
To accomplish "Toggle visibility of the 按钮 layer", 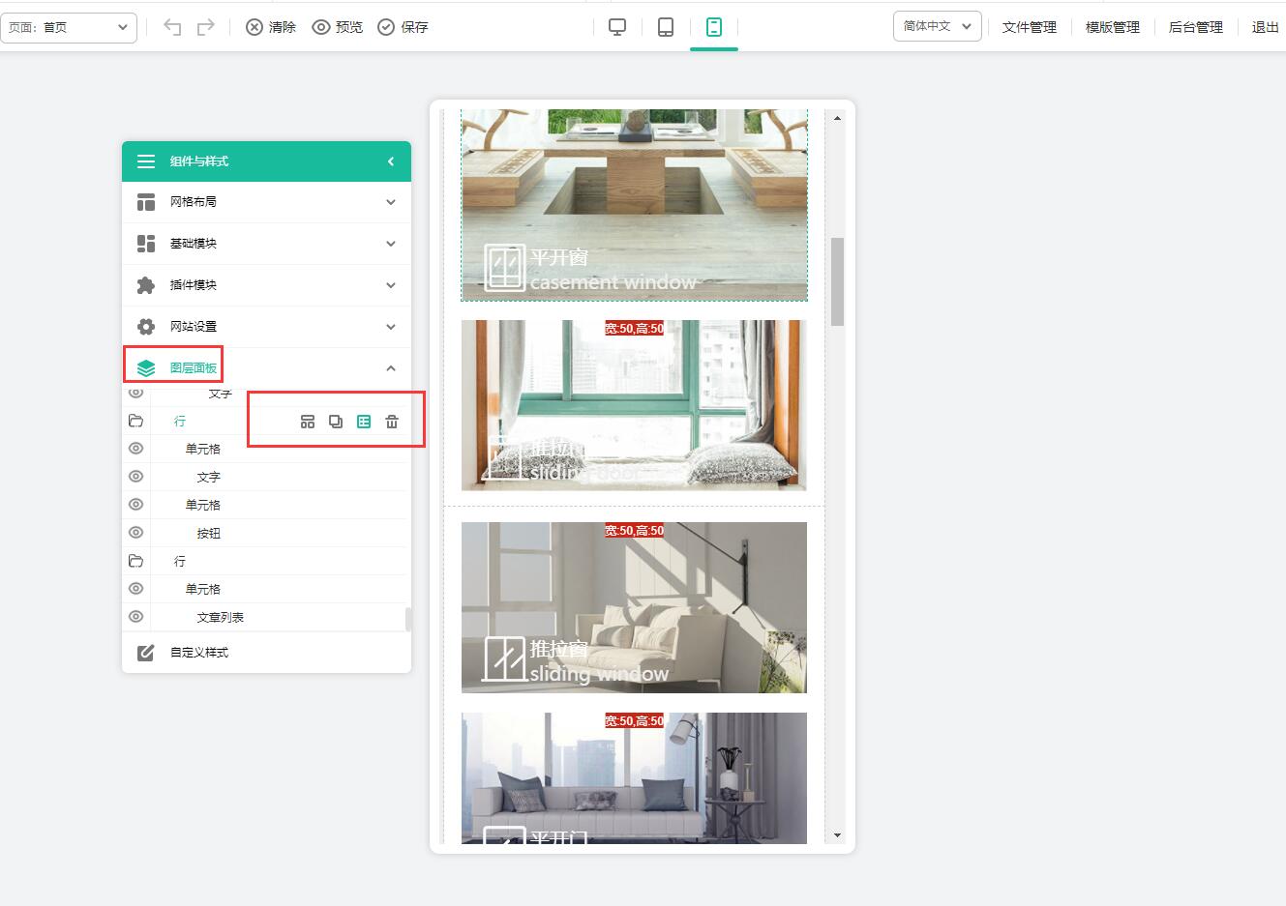I will [136, 533].
